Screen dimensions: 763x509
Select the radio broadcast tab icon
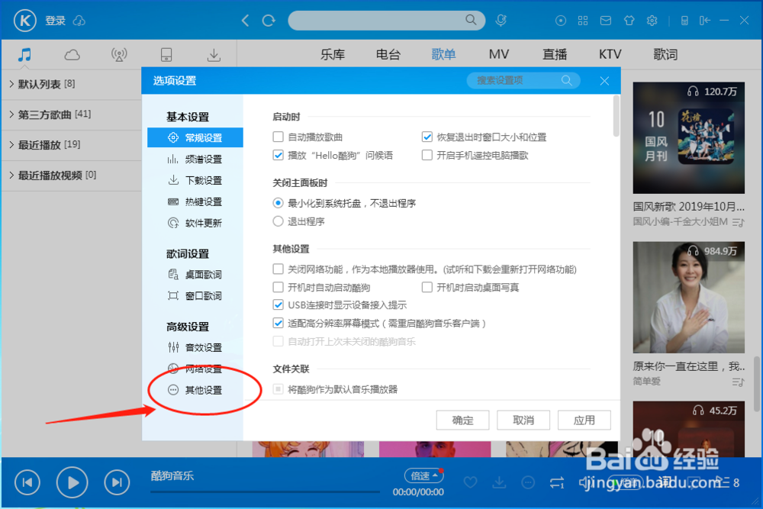119,54
